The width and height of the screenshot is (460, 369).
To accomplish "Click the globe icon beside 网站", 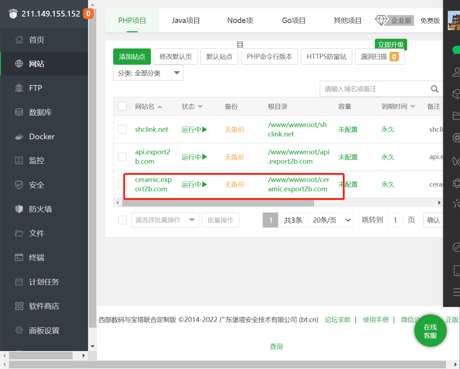I will pyautogui.click(x=19, y=64).
